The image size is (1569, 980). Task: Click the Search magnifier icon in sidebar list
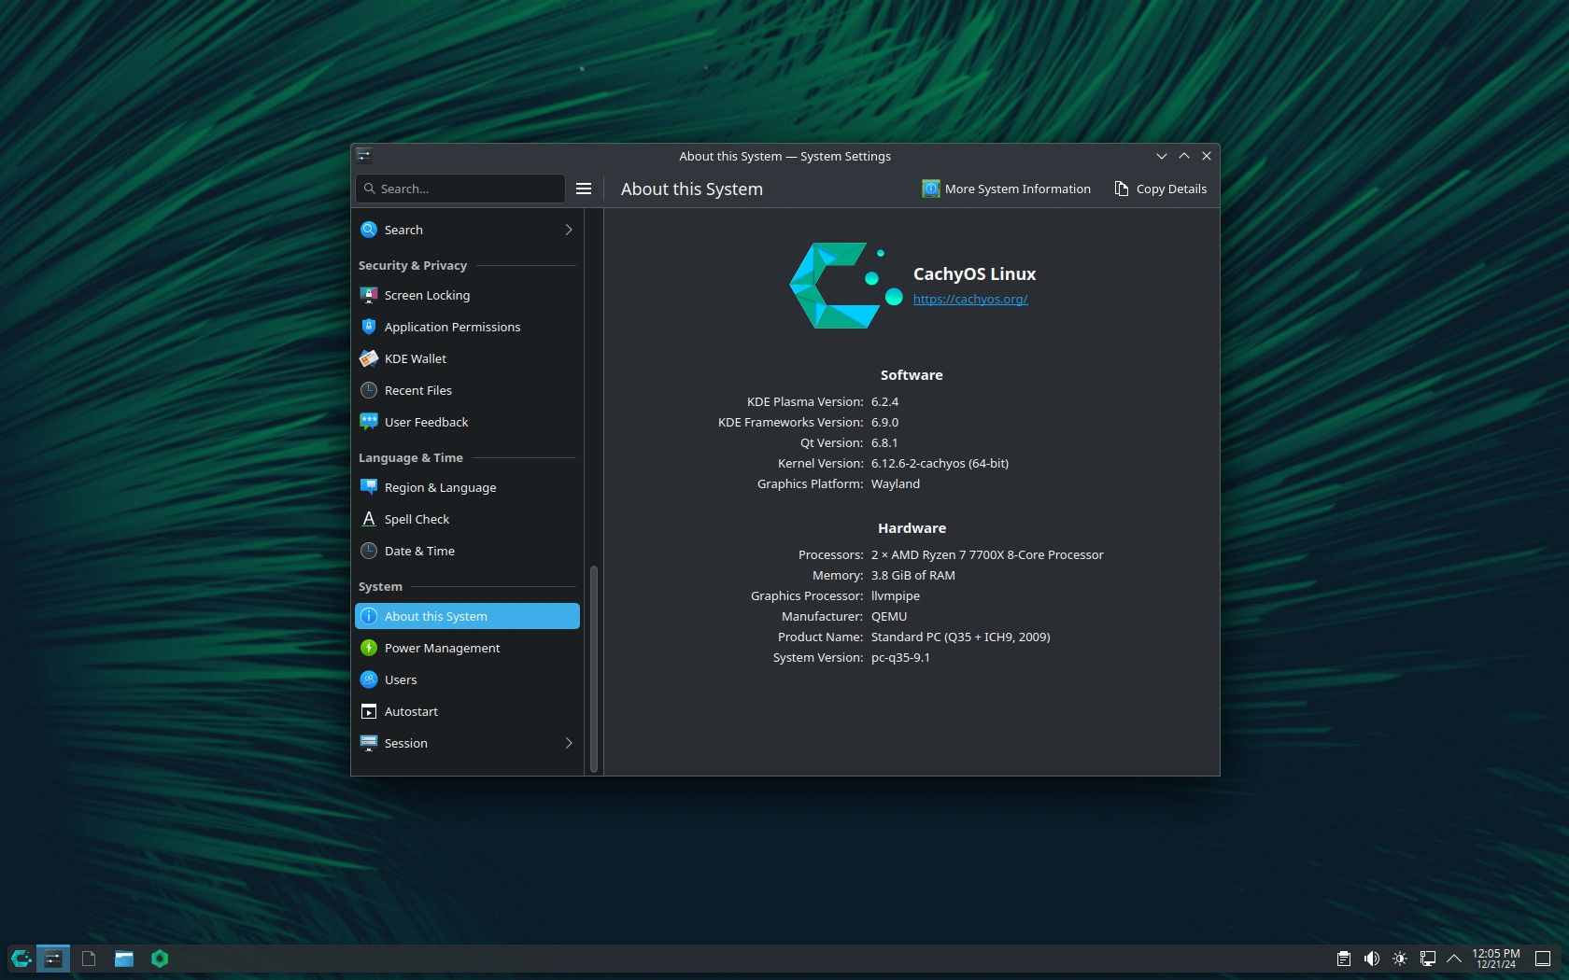(x=369, y=230)
